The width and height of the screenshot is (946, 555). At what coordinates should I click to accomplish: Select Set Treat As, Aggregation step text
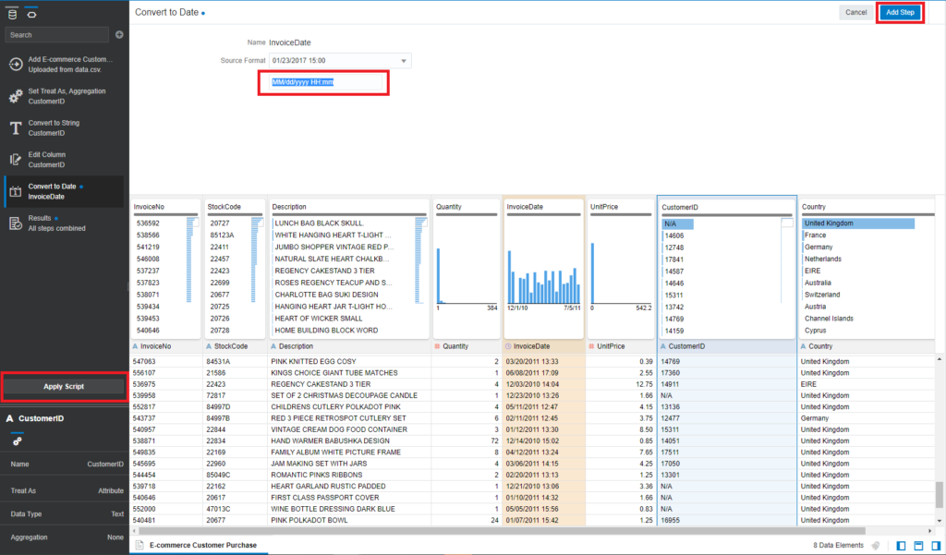(67, 97)
